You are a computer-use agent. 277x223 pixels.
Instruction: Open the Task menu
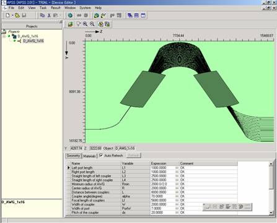pos(43,8)
